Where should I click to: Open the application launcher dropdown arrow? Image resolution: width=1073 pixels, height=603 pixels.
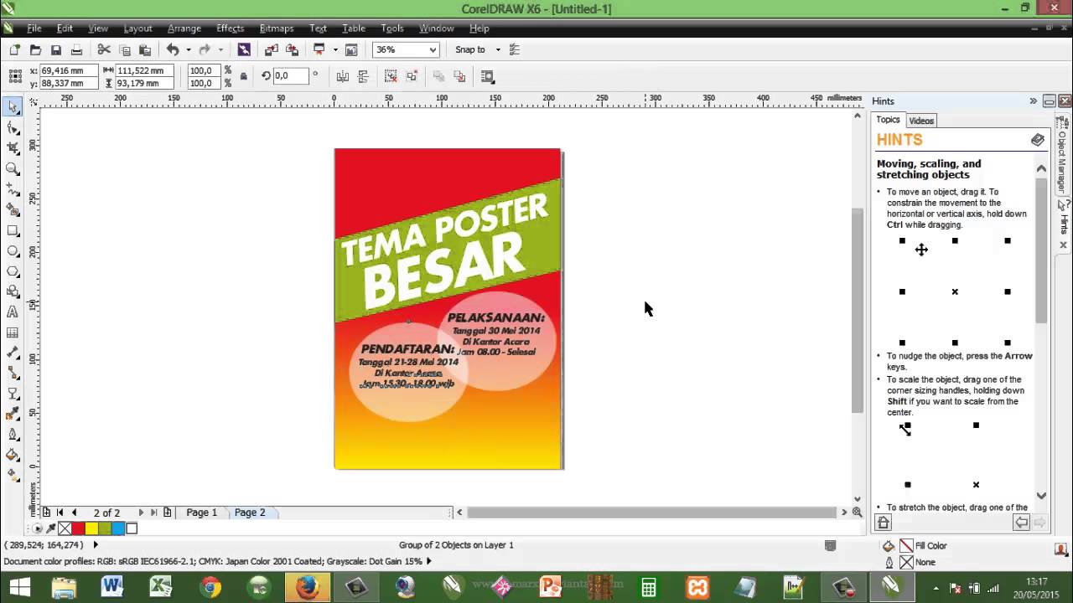click(x=334, y=49)
